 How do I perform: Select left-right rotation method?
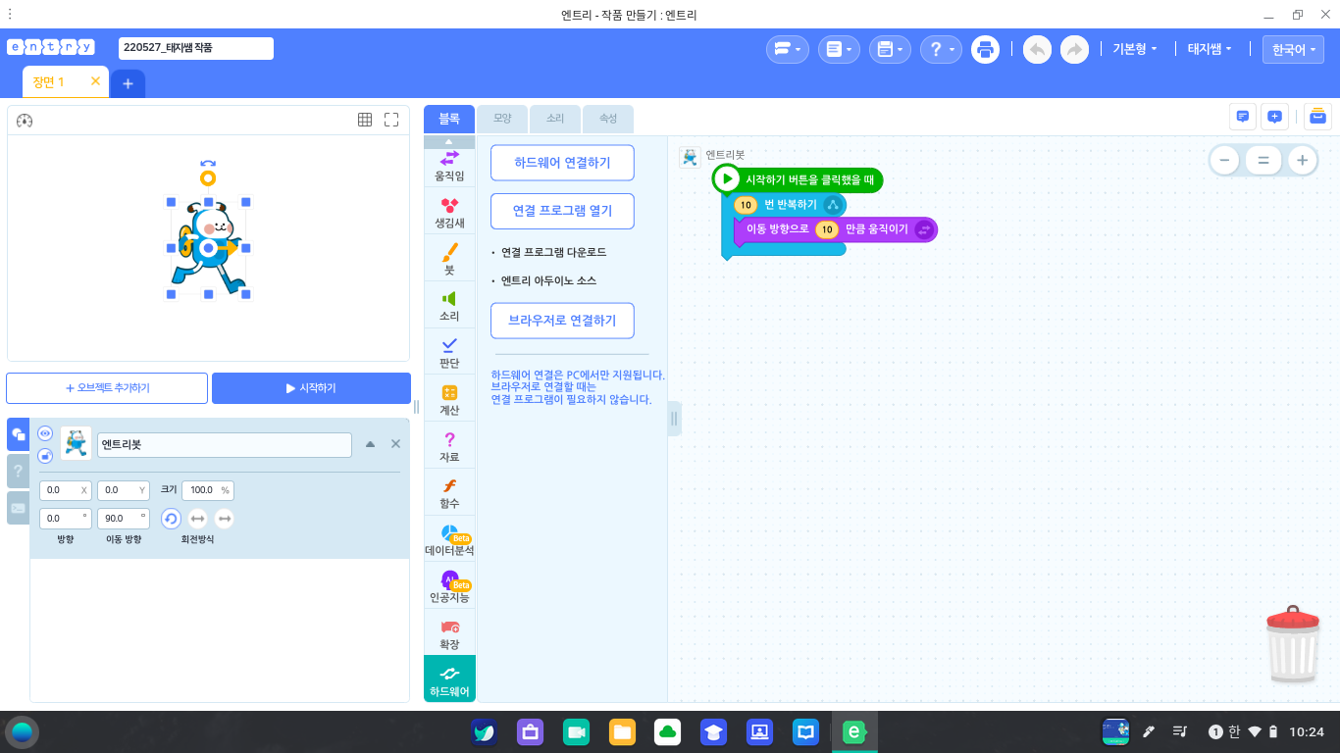click(197, 519)
